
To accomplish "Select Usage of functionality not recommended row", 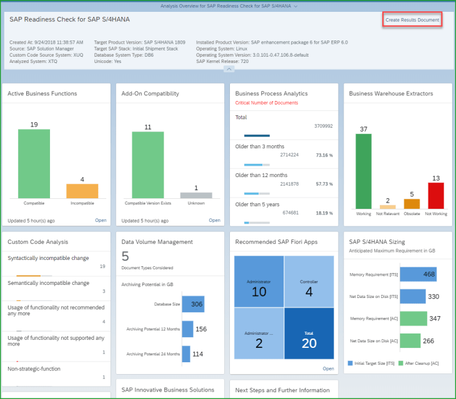I will pos(56,316).
